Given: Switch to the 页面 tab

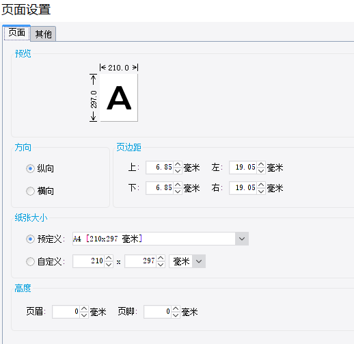Looking at the screenshot, I should (x=16, y=33).
